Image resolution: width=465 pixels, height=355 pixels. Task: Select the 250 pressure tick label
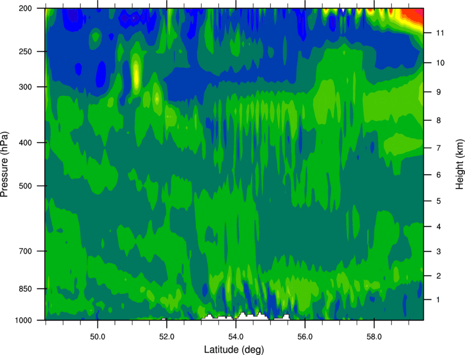26,51
